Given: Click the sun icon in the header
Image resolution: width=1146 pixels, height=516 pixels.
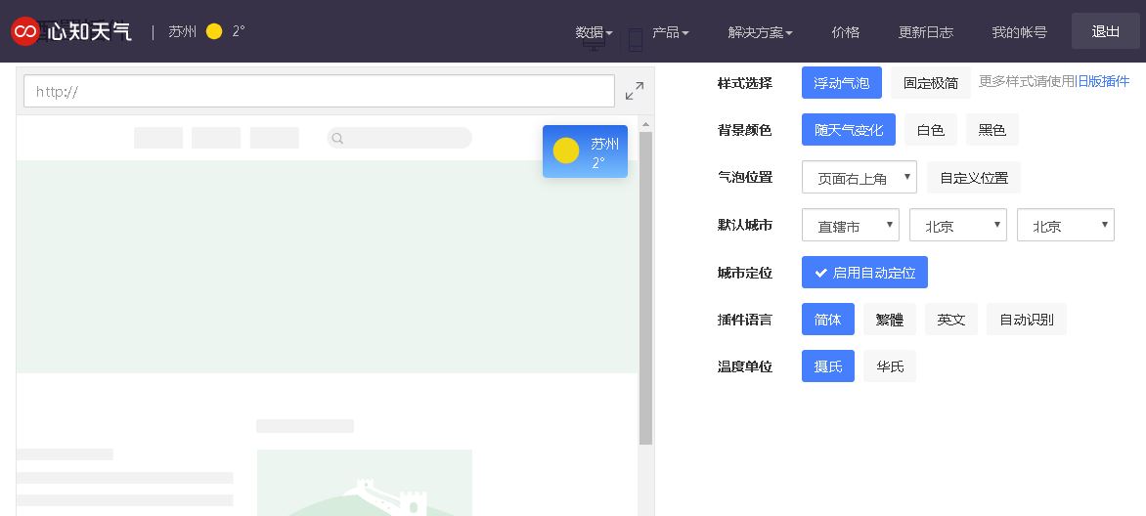Looking at the screenshot, I should point(214,31).
